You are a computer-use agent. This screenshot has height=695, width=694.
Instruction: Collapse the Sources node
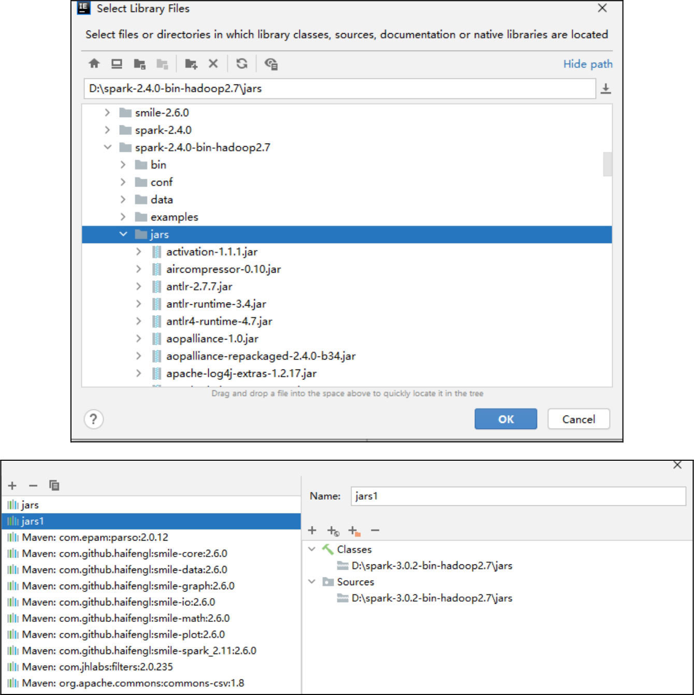point(312,581)
